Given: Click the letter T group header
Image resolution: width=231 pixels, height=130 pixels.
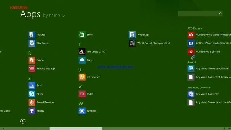Looking at the screenshot, I should (x=80, y=45).
